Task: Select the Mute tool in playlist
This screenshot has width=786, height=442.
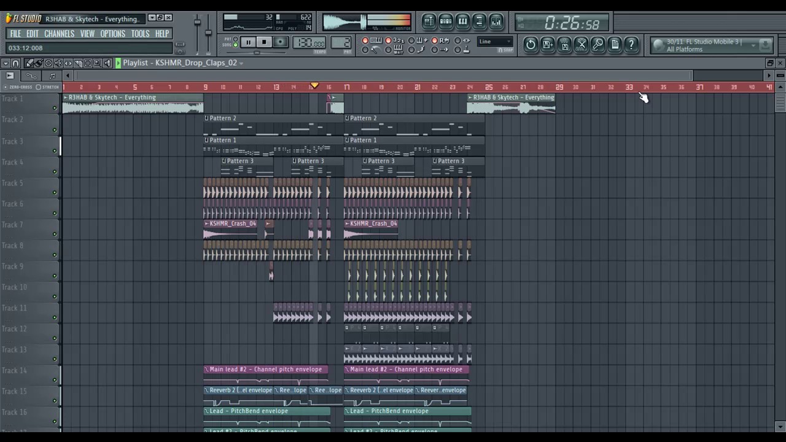Action: (58, 63)
